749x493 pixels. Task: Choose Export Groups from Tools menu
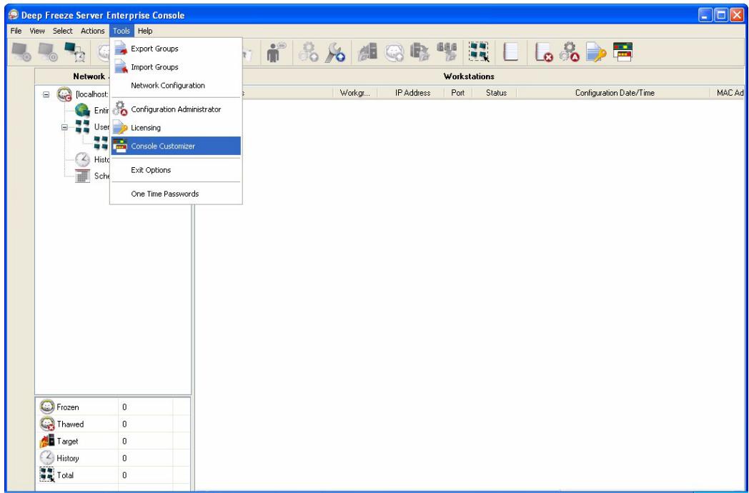tap(176, 49)
